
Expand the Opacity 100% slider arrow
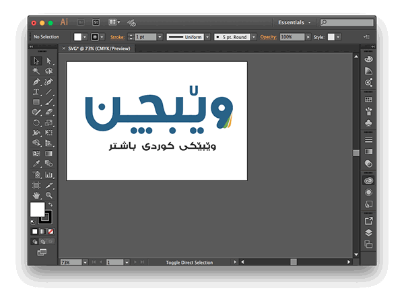308,37
